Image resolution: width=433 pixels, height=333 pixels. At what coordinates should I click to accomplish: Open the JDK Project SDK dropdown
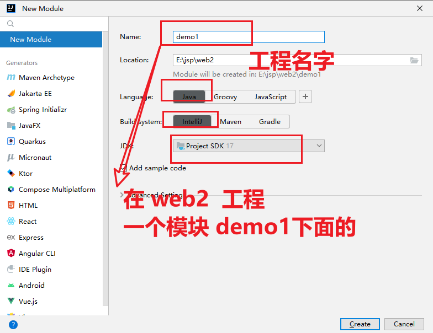(x=249, y=146)
